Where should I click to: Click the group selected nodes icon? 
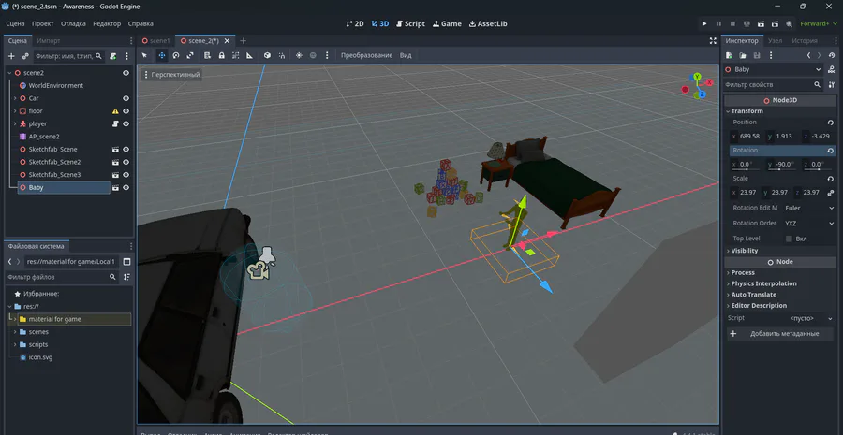pyautogui.click(x=235, y=55)
